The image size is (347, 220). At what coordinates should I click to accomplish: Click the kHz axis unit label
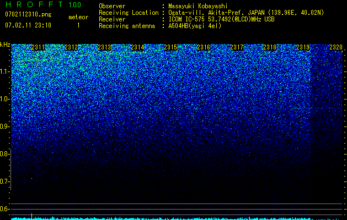[x=5, y=45]
